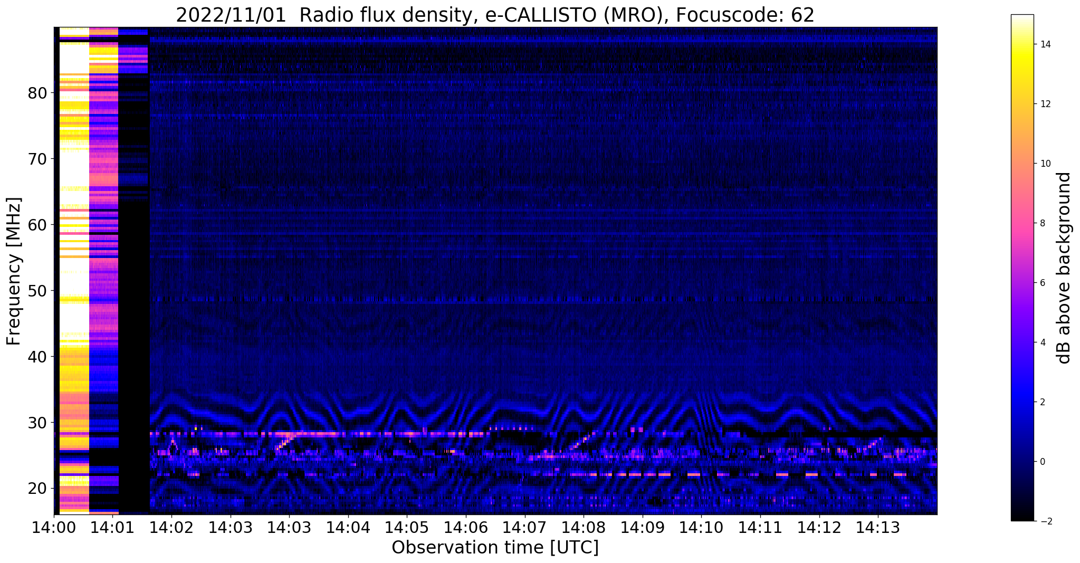Click the colorbar tick label 10

point(1045,164)
